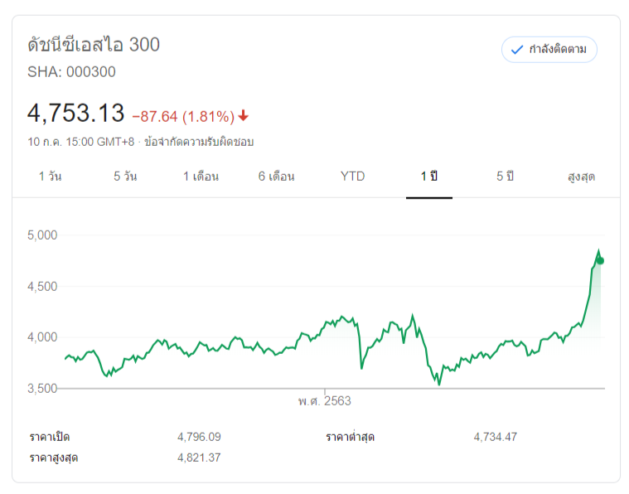This screenshot has width=629, height=494.
Task: Select the YTD tab
Action: (352, 177)
